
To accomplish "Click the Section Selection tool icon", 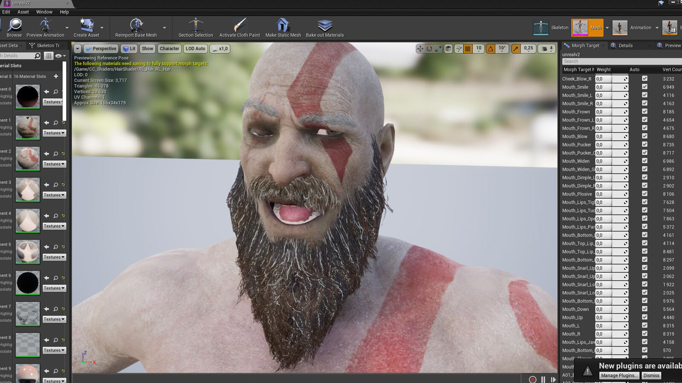I will pos(196,25).
